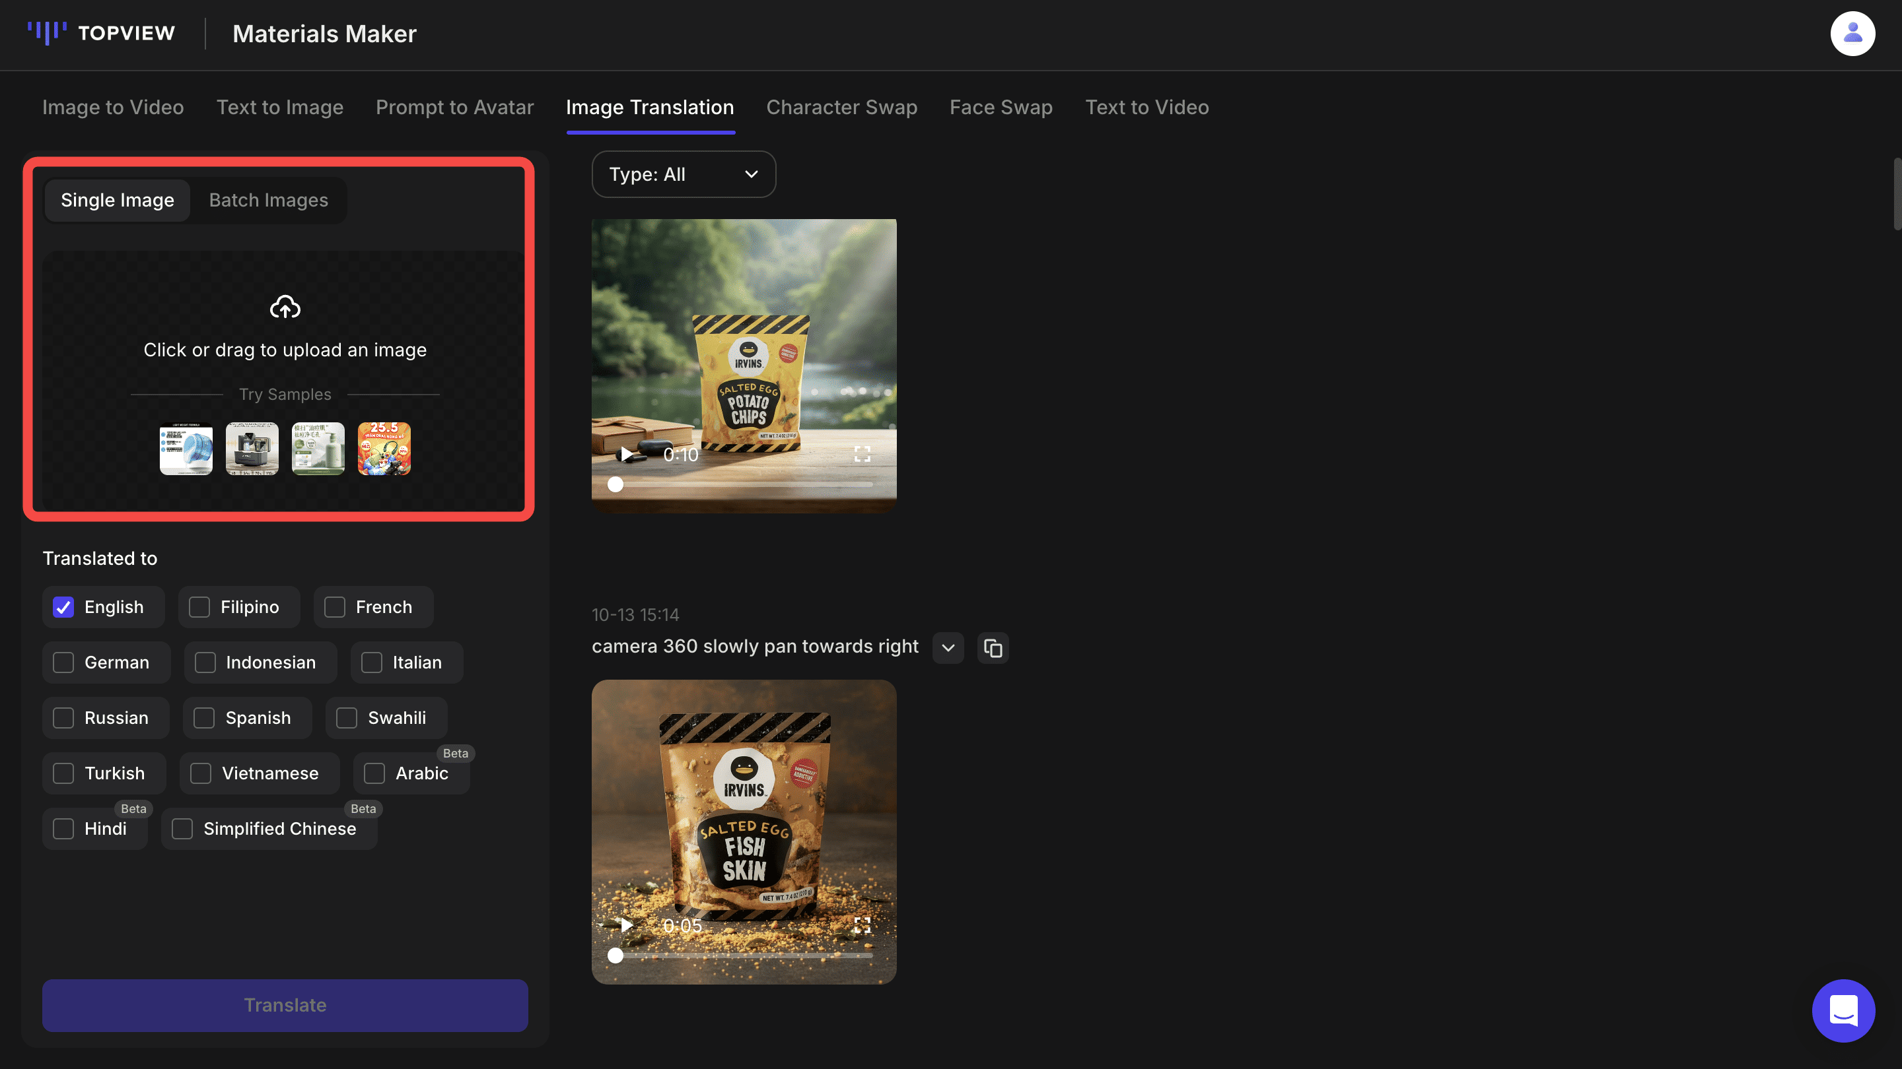Screen dimensions: 1902x1069
Task: Click the fish skin video progress slider
Action: click(743, 956)
